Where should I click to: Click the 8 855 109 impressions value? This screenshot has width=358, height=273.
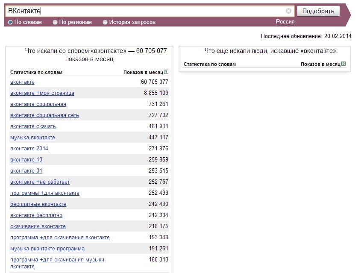[156, 93]
